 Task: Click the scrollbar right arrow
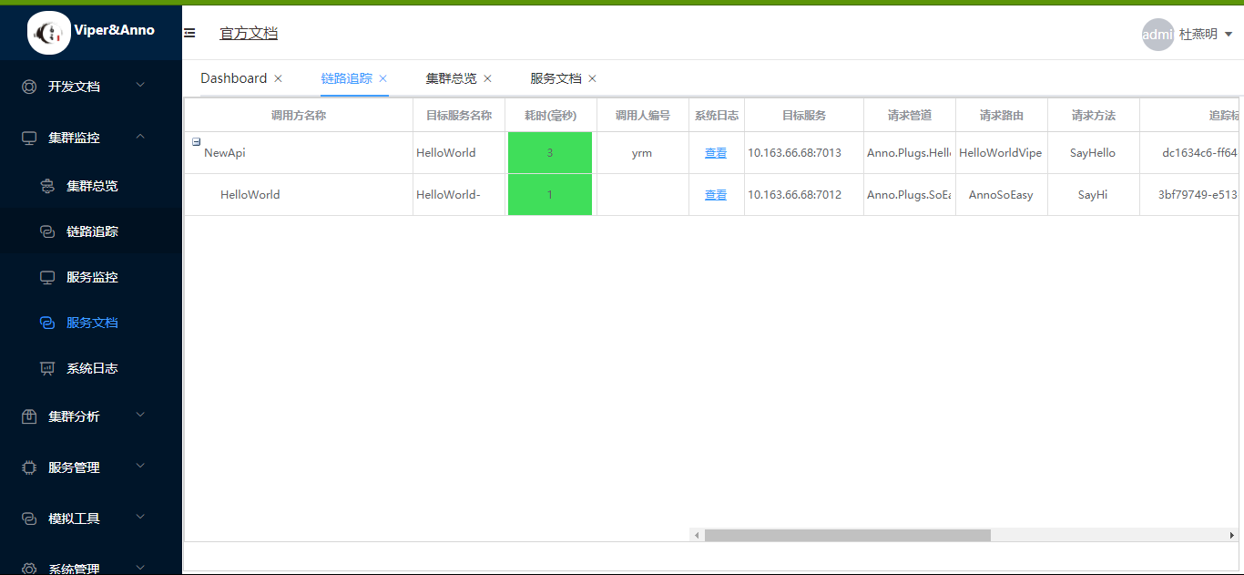click(1232, 535)
